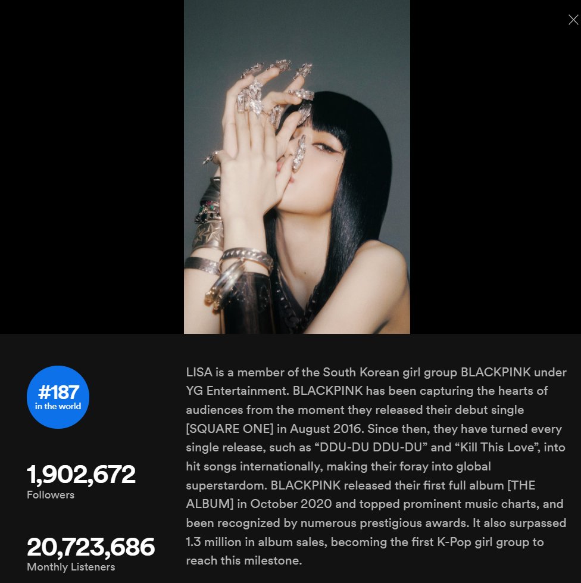Click the "DDU-DU DDU-DU" song mention

tap(371, 447)
